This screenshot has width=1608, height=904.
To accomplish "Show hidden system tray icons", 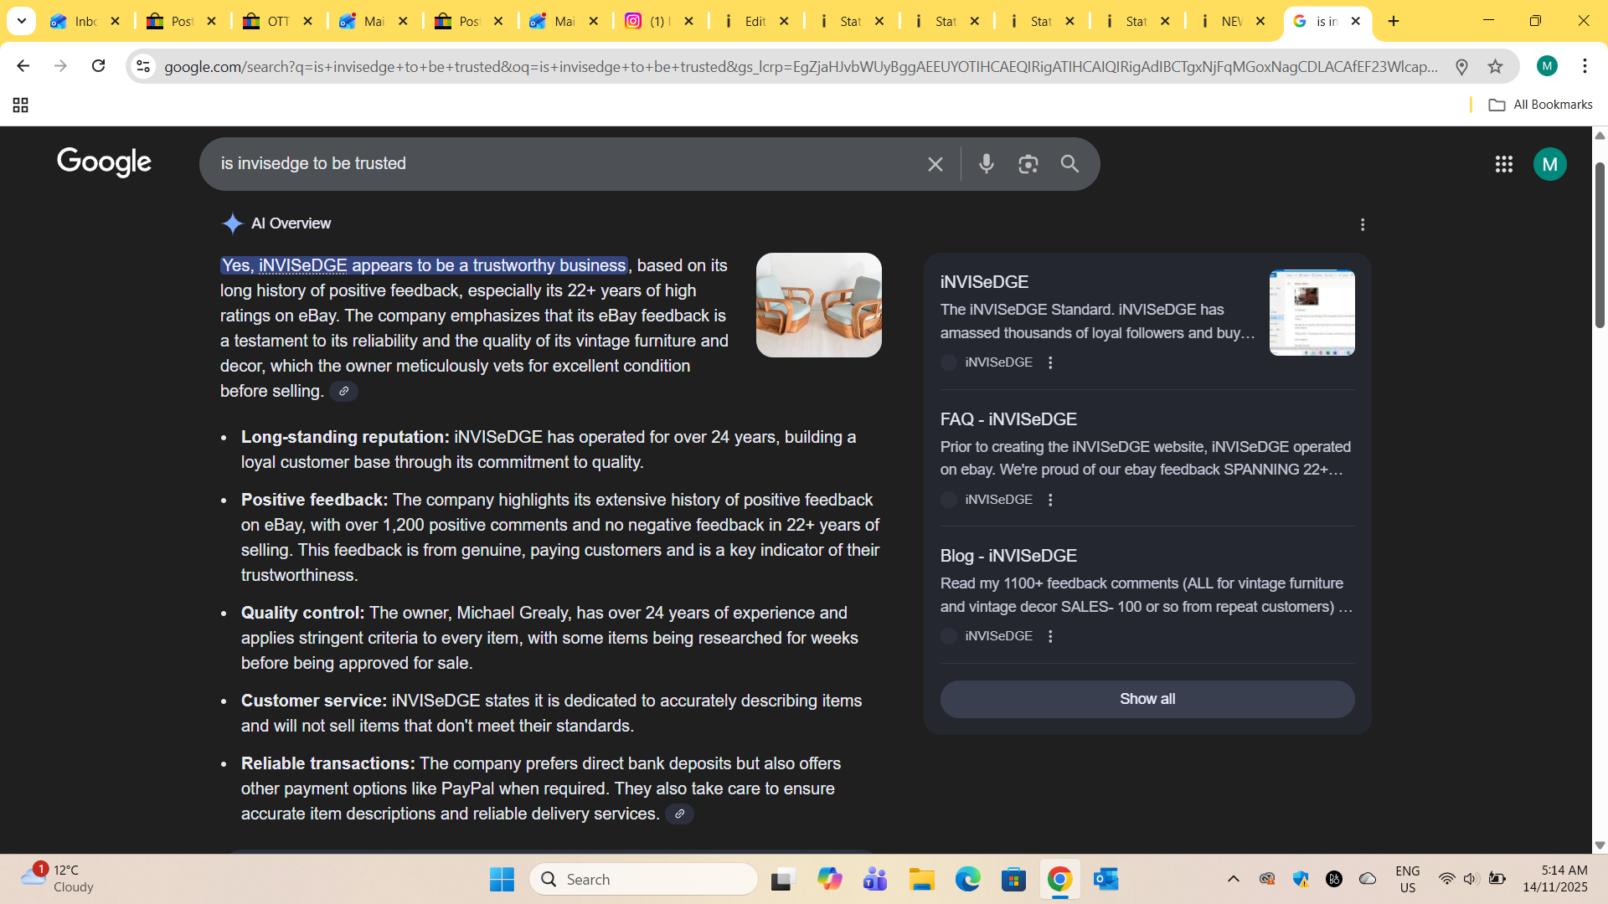I will tap(1233, 879).
